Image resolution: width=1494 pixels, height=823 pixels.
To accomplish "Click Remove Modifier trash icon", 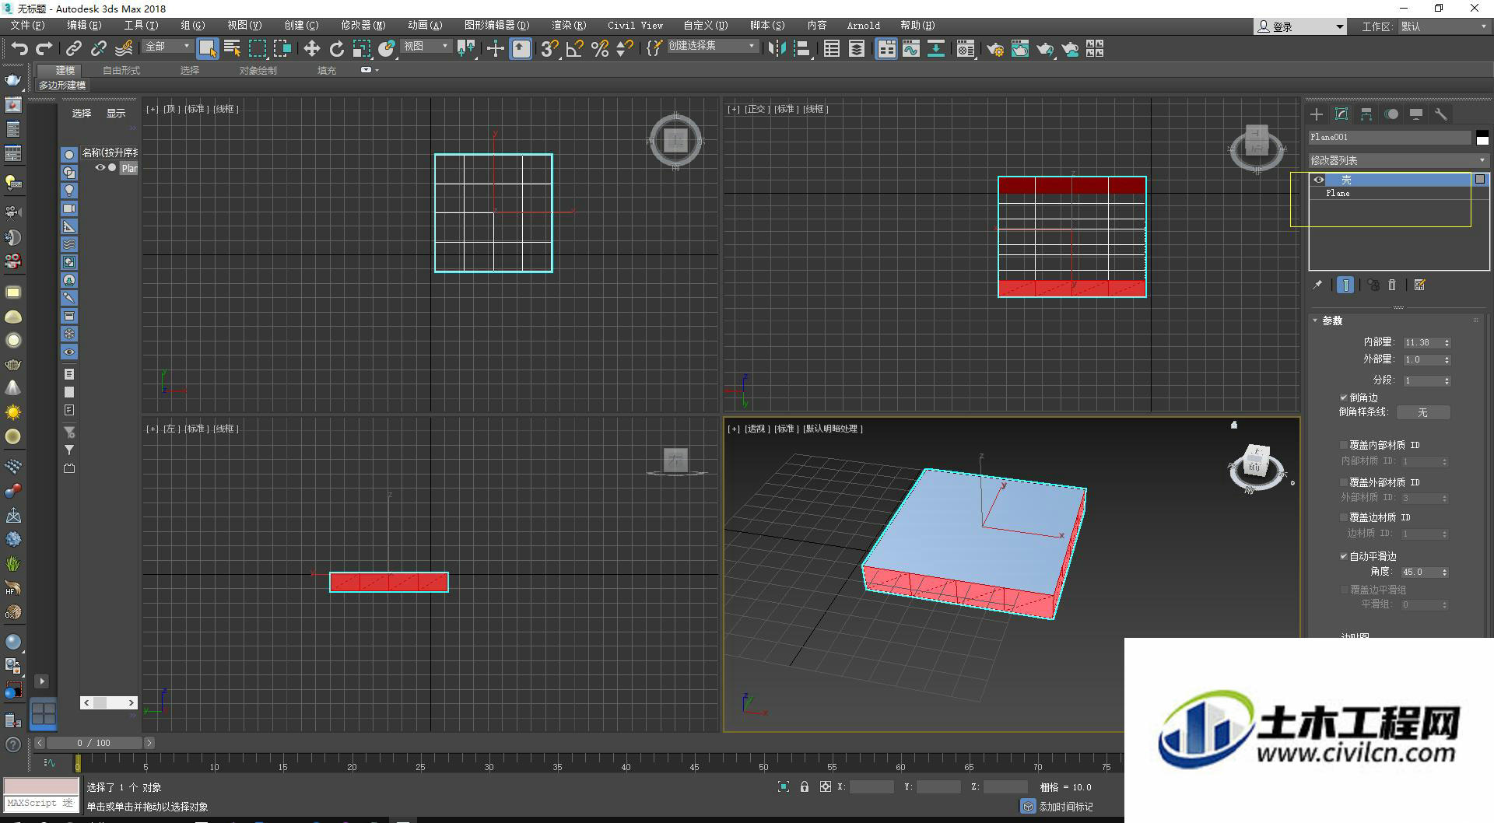I will tap(1392, 285).
